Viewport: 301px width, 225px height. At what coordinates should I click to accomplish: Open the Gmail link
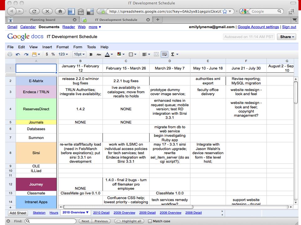tap(12, 27)
